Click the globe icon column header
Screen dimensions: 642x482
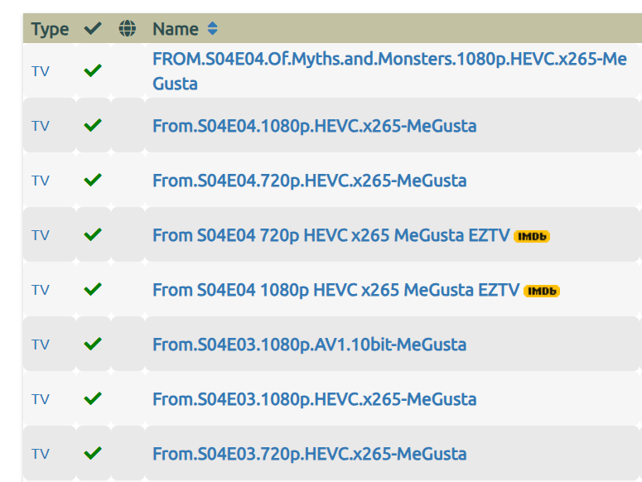coord(127,29)
